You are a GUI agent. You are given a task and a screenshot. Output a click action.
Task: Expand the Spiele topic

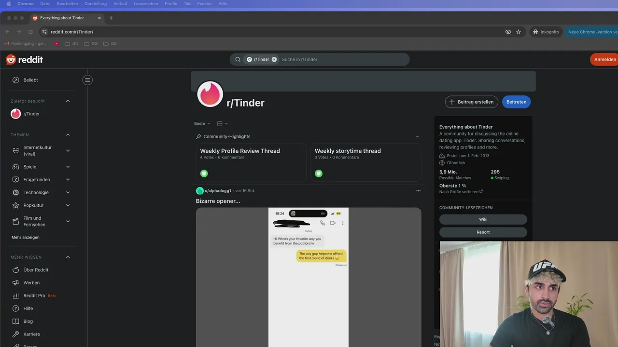coord(68,167)
